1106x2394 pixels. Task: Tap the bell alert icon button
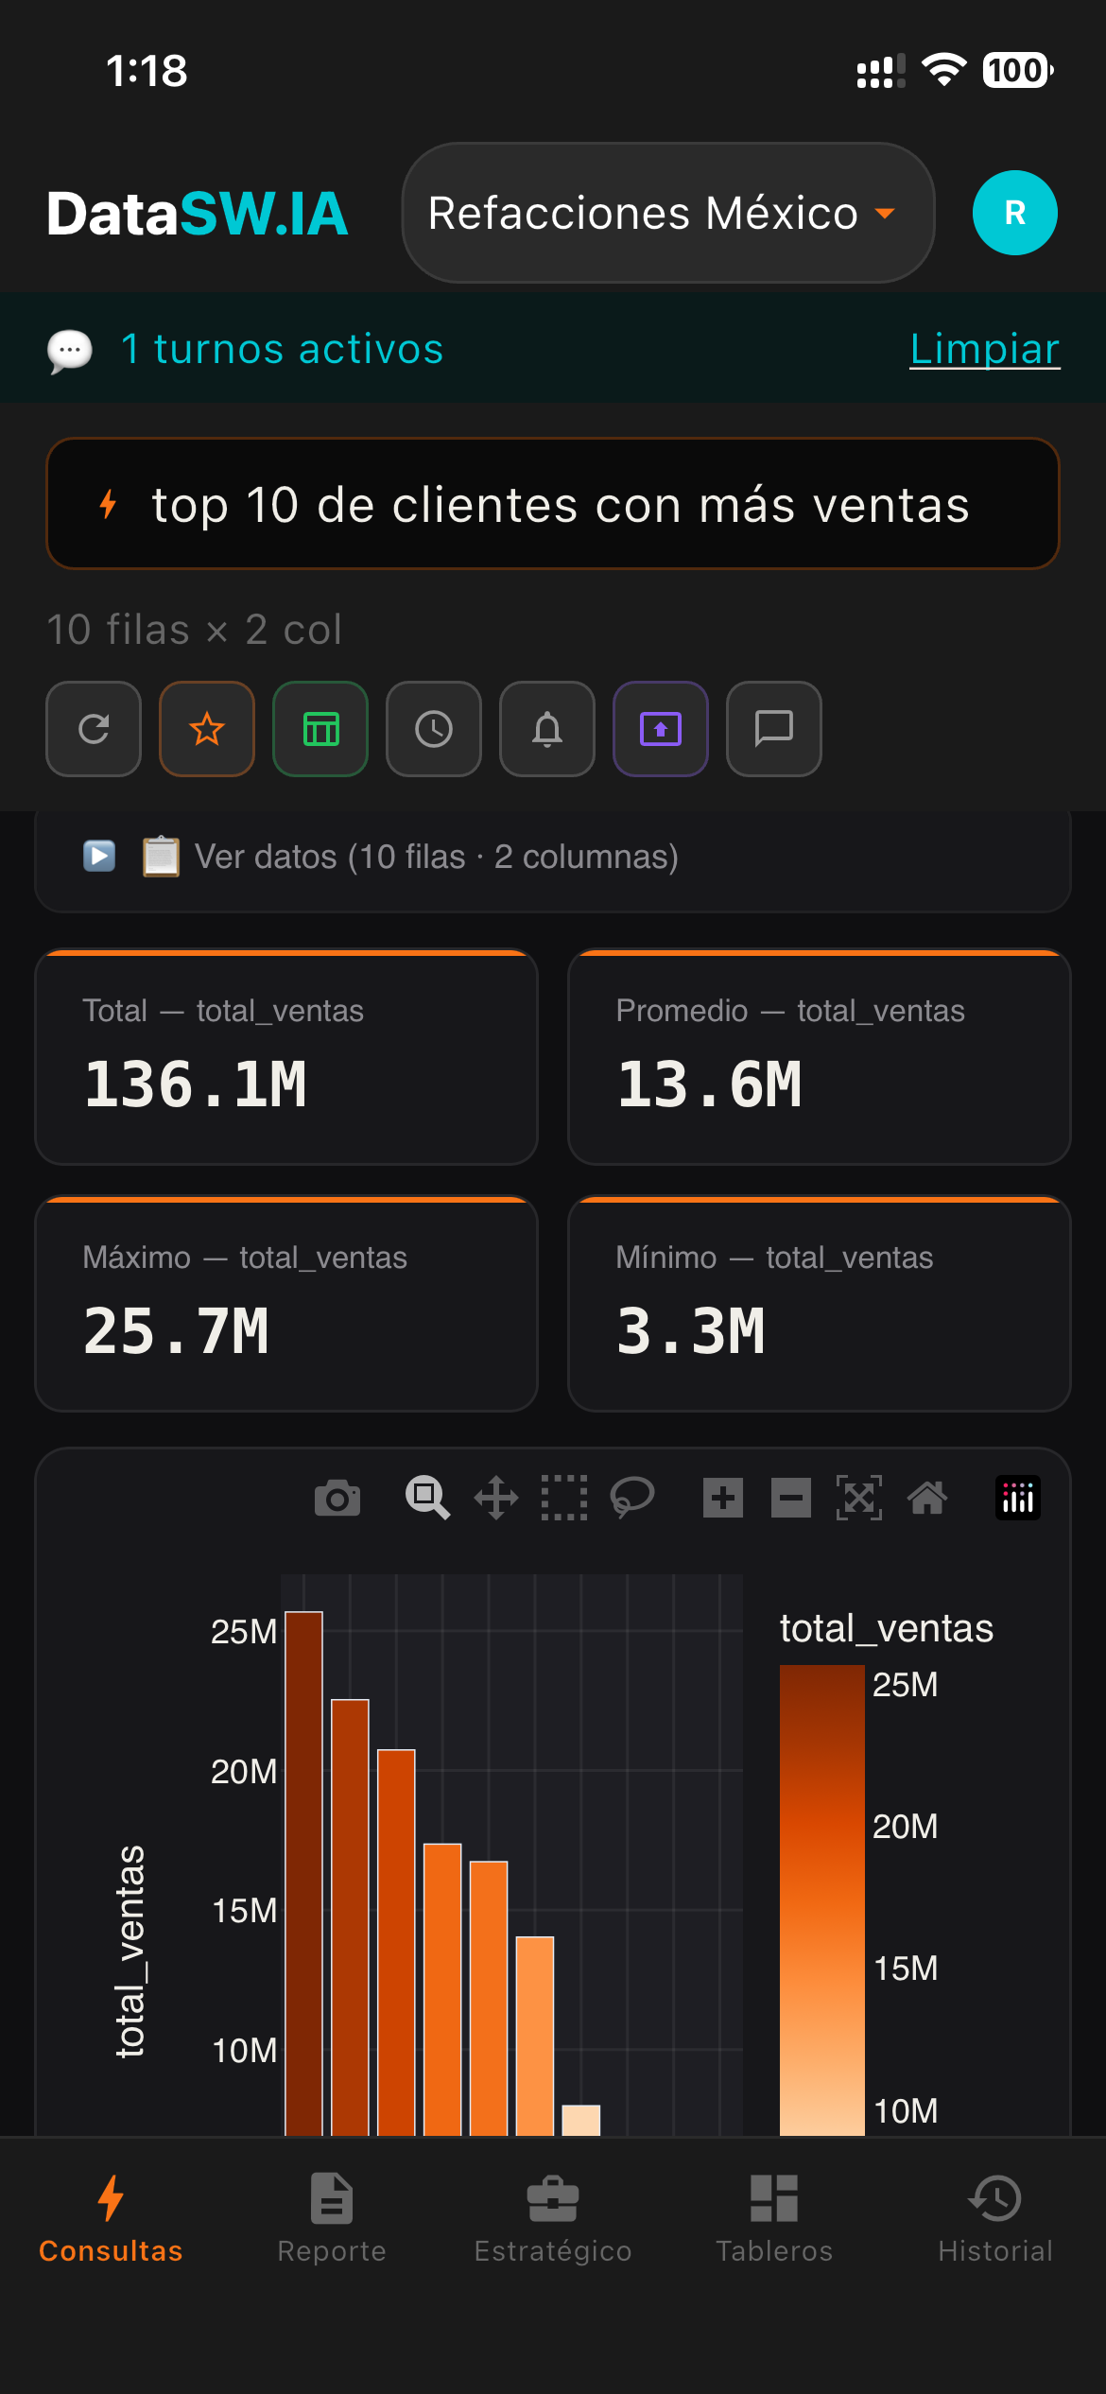(x=547, y=729)
